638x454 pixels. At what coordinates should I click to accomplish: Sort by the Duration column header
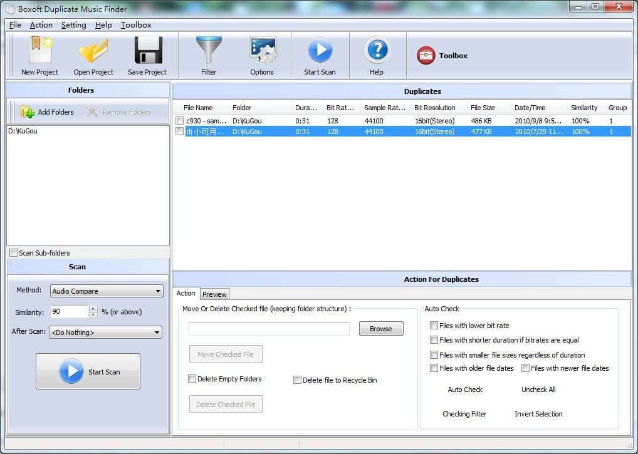click(x=307, y=108)
